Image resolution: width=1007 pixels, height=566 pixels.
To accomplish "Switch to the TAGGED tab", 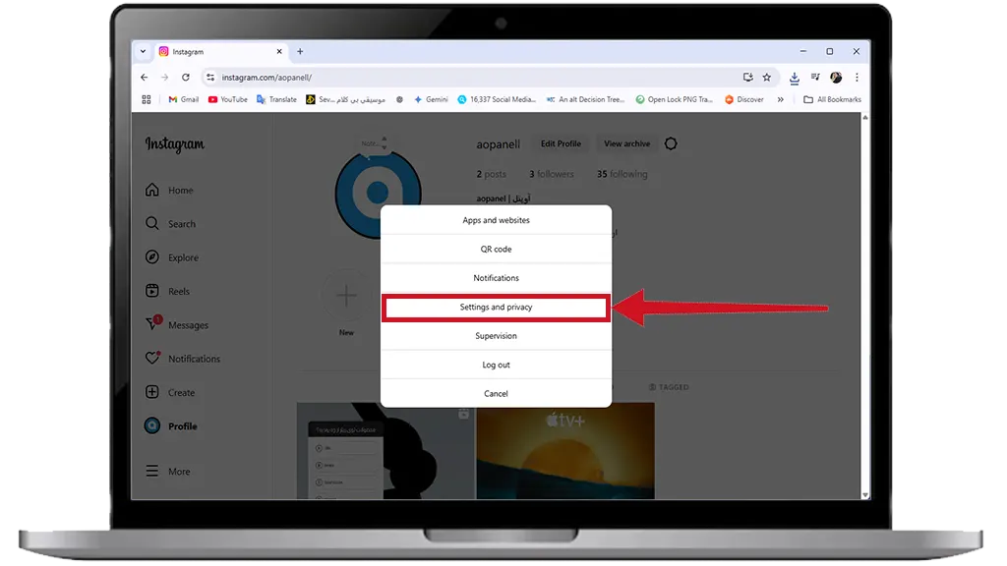I will (x=669, y=387).
